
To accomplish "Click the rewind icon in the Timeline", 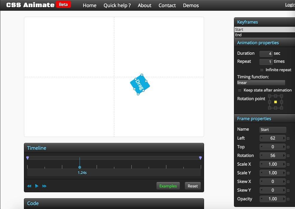I will (x=29, y=186).
